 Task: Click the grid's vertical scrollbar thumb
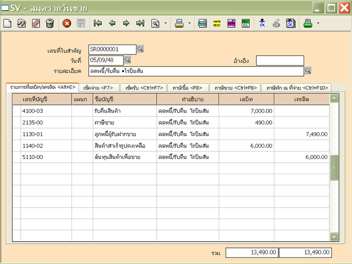[x=334, y=168]
